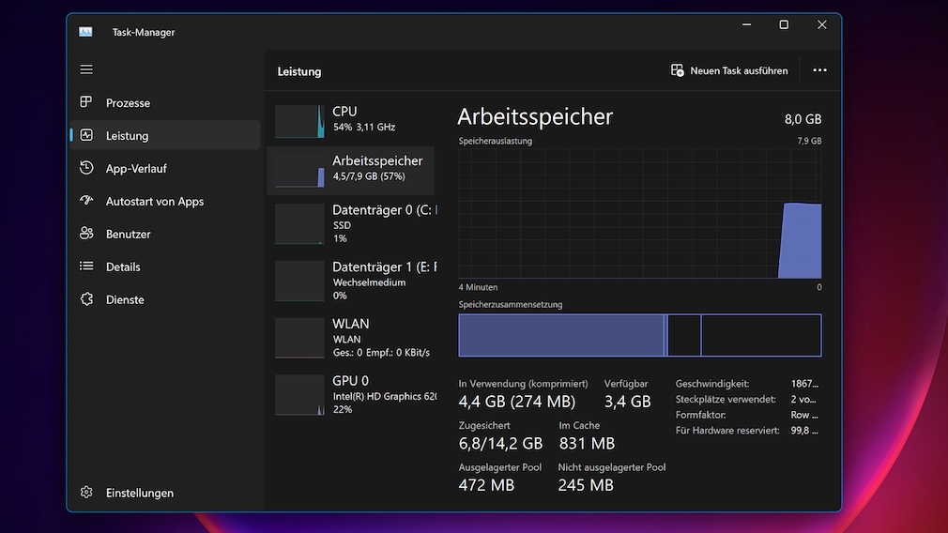The image size is (948, 533).
Task: Maximize the Task-Manager window
Action: (784, 25)
